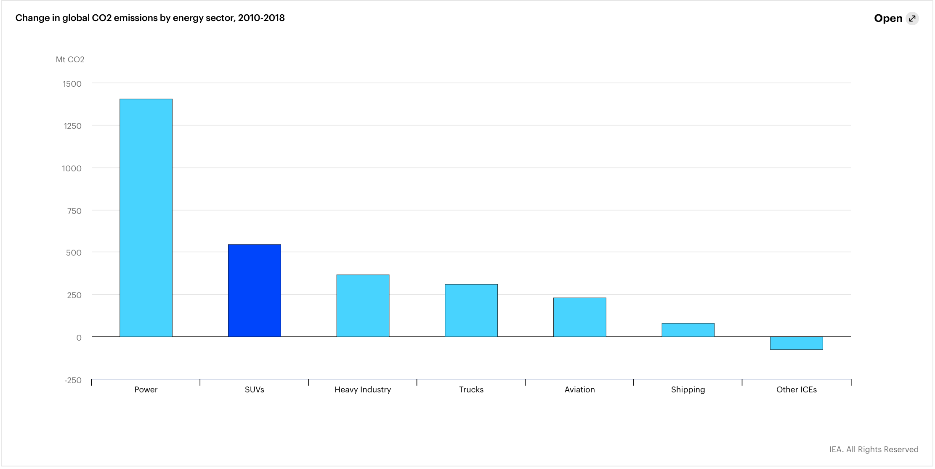935x469 pixels.
Task: Click the IEA All Rights Reserved text
Action: tap(874, 449)
